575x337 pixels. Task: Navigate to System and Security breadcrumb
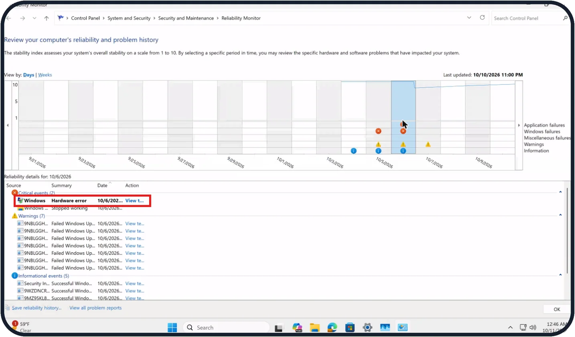tap(129, 18)
